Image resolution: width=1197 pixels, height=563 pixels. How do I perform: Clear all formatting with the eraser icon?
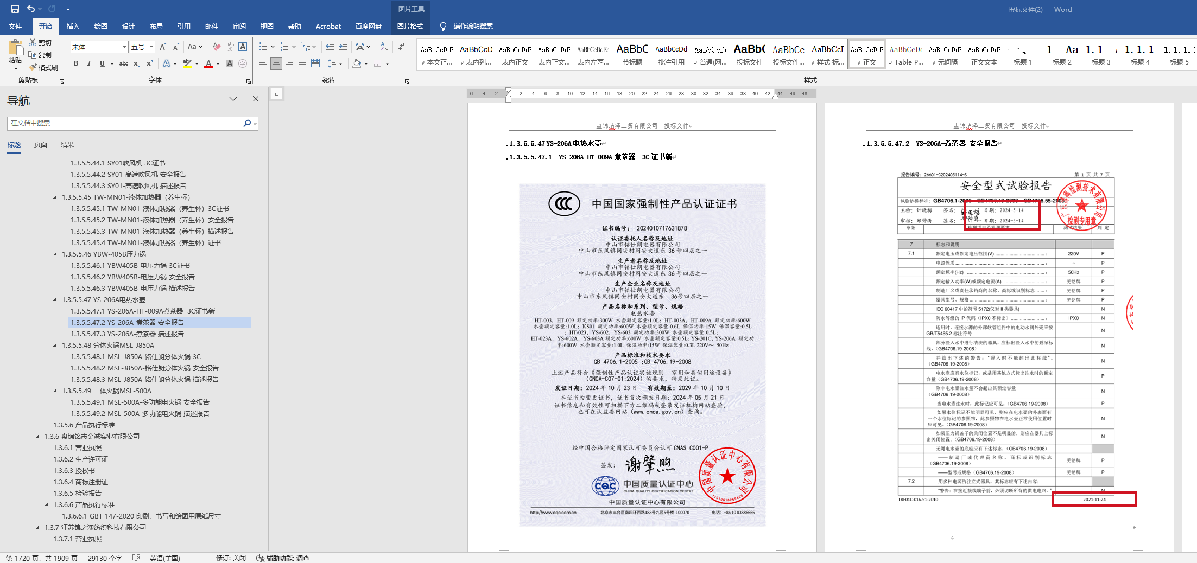(217, 47)
